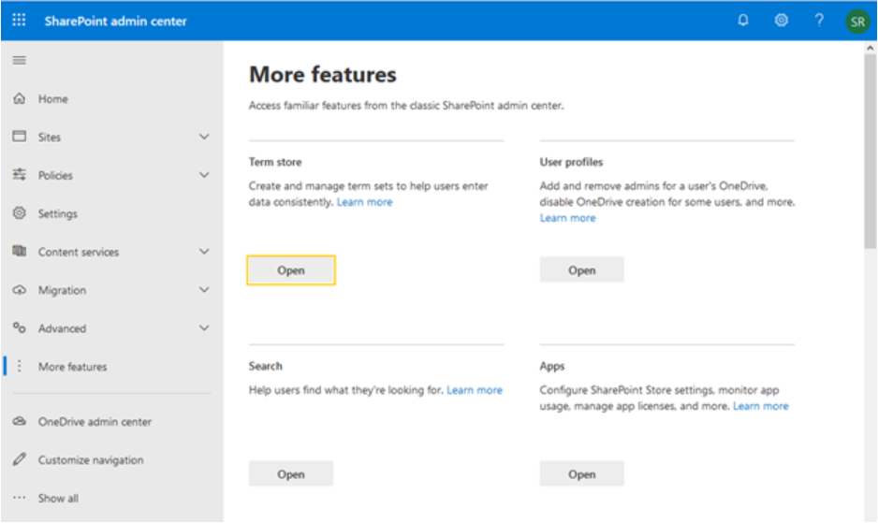Select More features in the sidebar

point(72,367)
